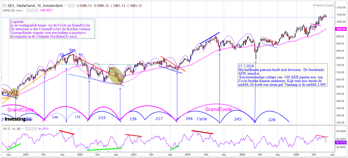Click the 2023 label on time axis
348x158 pixels.
[x=134, y=155]
